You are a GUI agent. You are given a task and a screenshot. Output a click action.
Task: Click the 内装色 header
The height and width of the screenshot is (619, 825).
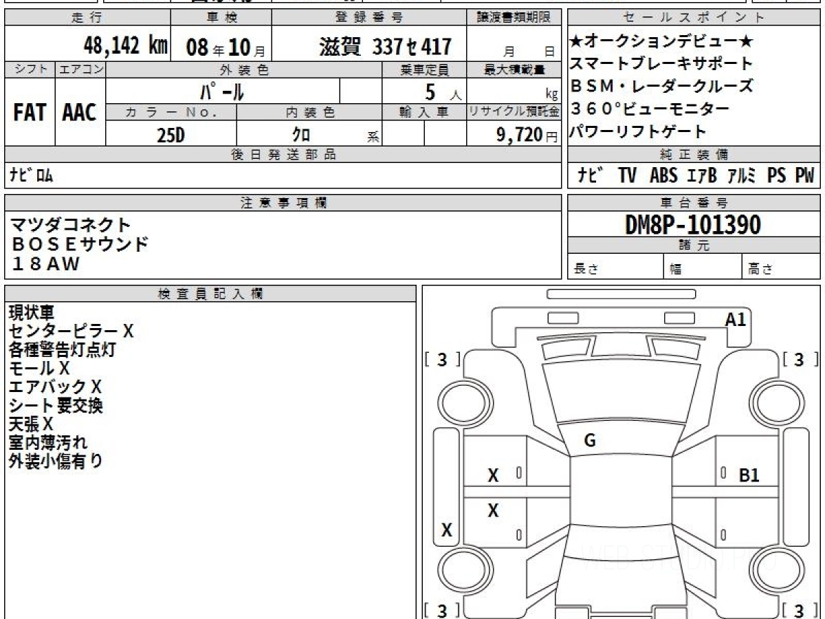point(309,112)
